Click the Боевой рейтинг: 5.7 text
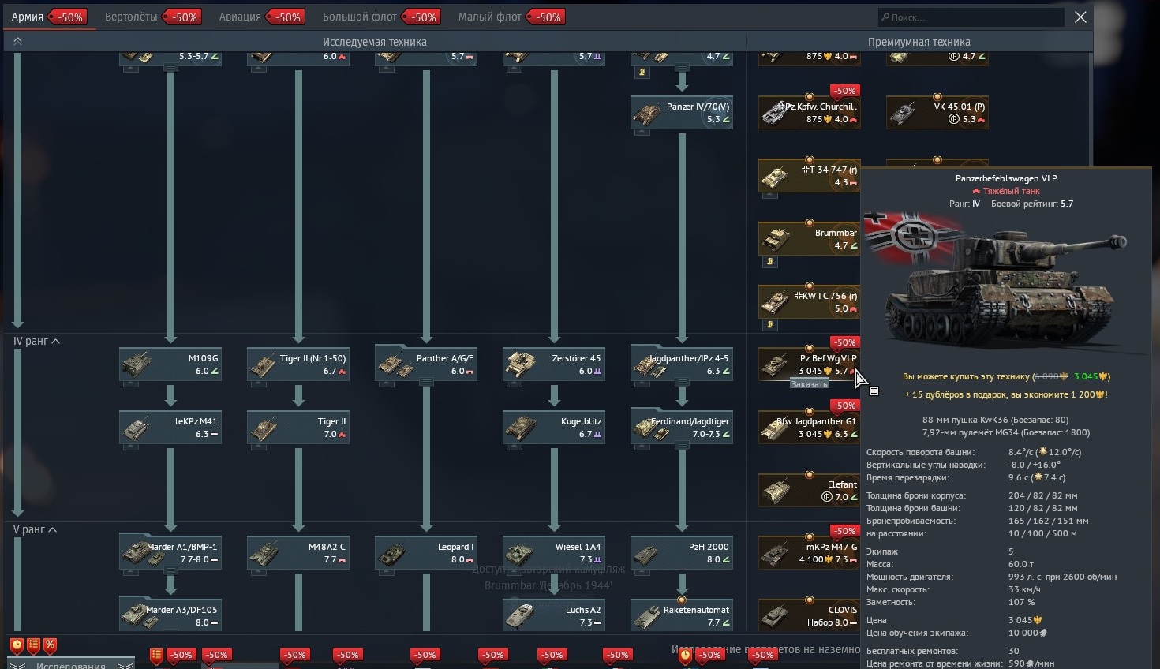 point(1032,204)
